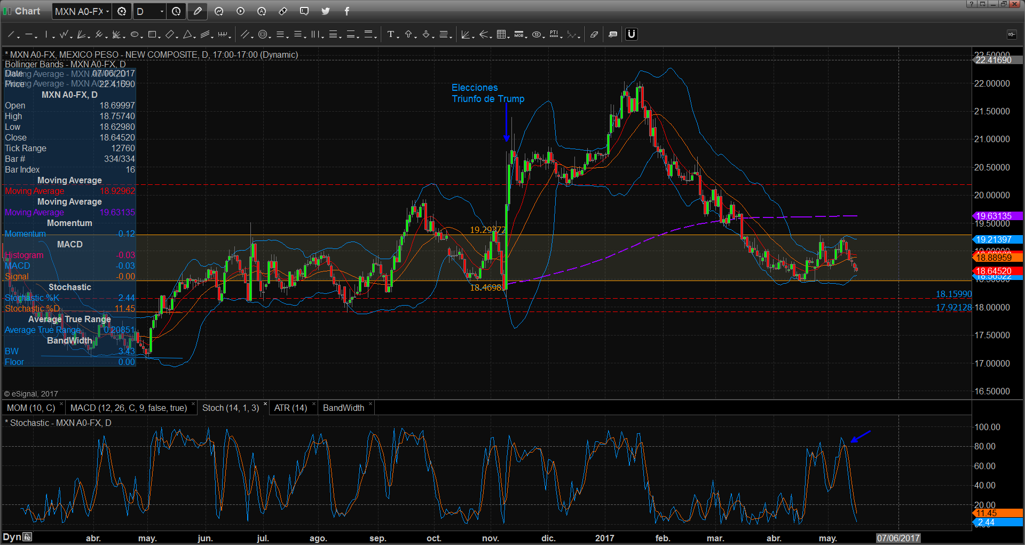Select the trend line drawing tool

[11, 35]
